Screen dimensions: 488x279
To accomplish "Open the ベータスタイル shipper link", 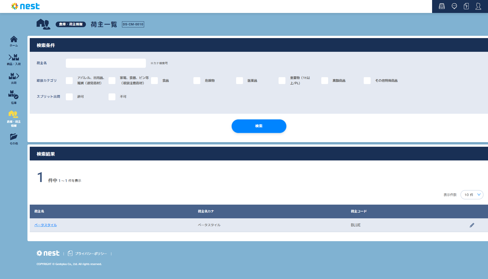I will point(45,225).
